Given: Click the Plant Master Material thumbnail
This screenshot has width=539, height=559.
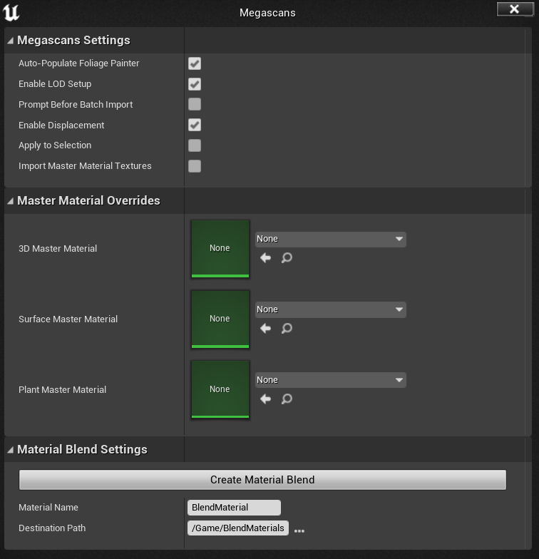Looking at the screenshot, I should [220, 389].
